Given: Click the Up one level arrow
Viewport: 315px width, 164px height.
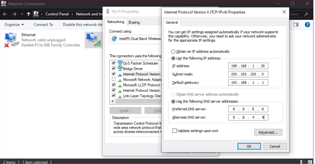Looking at the screenshot, I should pyautogui.click(x=28, y=14).
